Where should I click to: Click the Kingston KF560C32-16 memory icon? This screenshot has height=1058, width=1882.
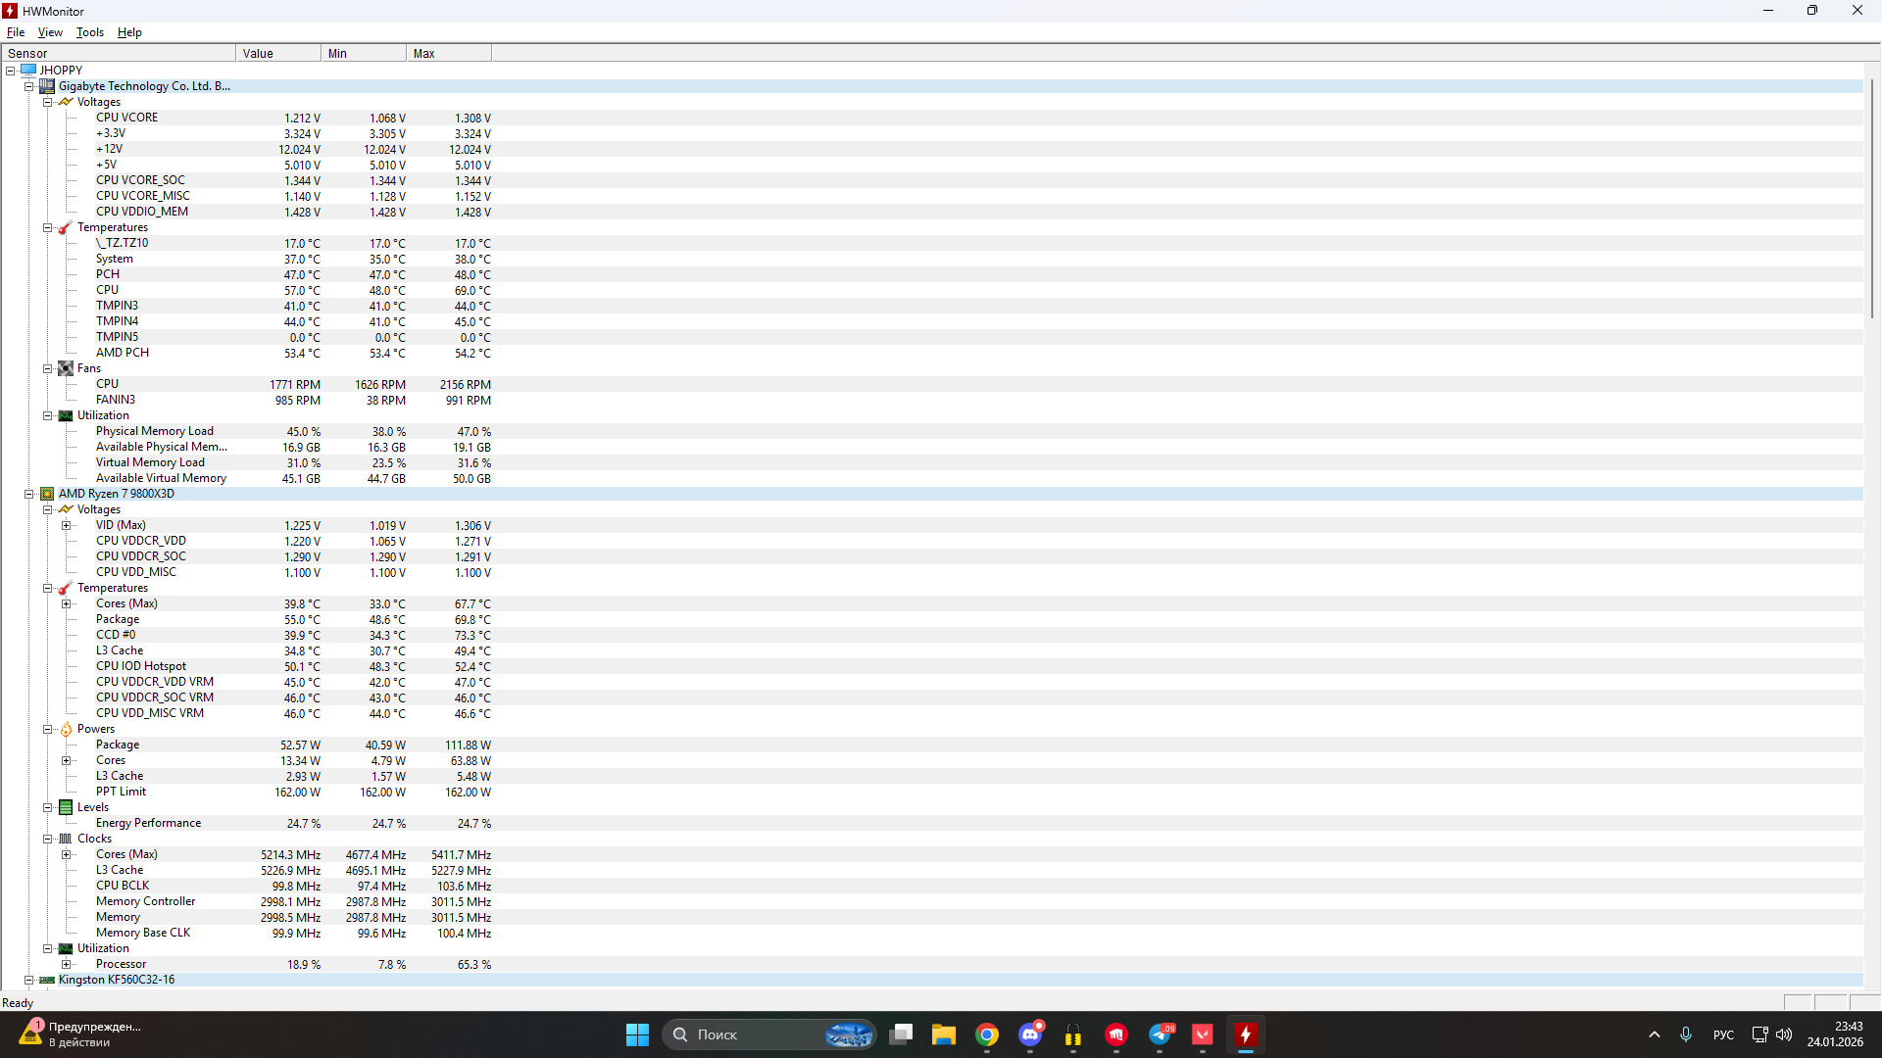(47, 980)
